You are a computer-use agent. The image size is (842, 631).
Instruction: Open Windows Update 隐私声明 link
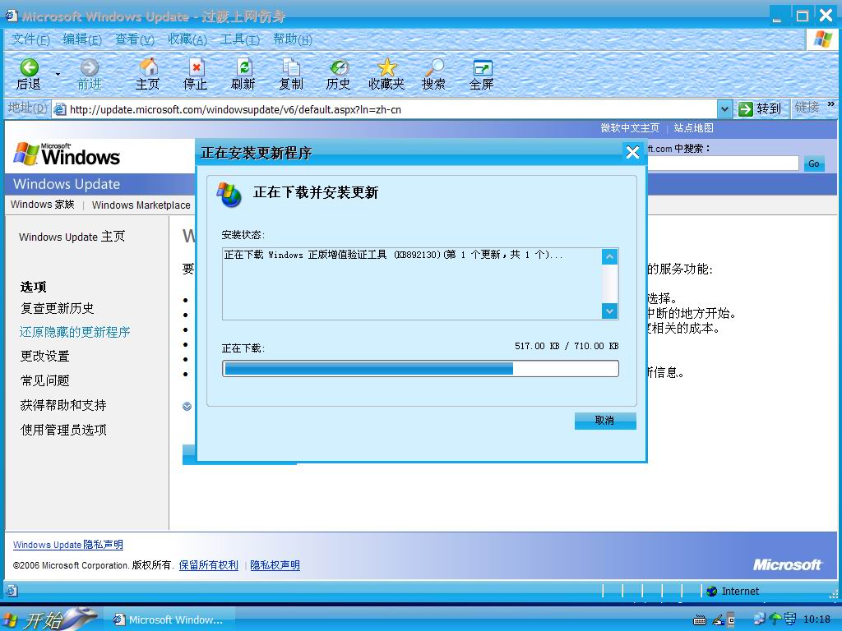click(68, 545)
